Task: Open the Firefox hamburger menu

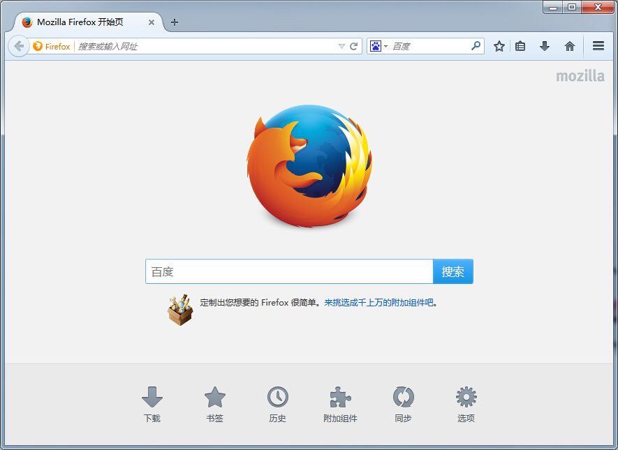Action: [598, 46]
